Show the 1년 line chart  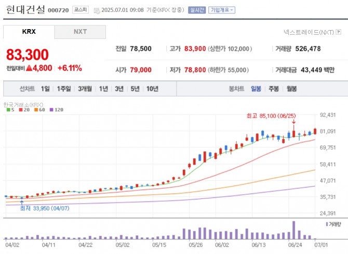[x=104, y=89]
